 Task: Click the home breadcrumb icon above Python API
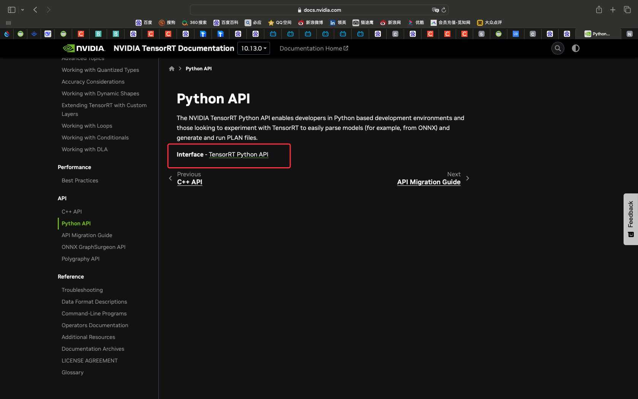pos(172,68)
